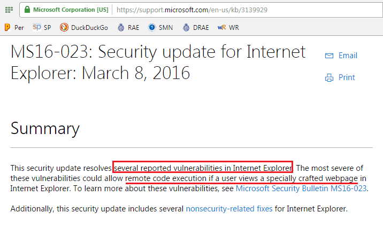This screenshot has height=228, width=383.
Task: Open the SMN bookmark icon
Action: coord(152,27)
